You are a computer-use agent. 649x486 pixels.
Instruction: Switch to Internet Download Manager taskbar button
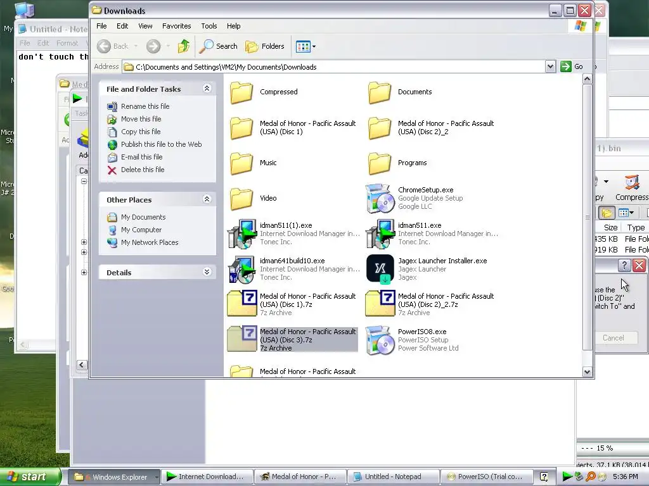(206, 477)
